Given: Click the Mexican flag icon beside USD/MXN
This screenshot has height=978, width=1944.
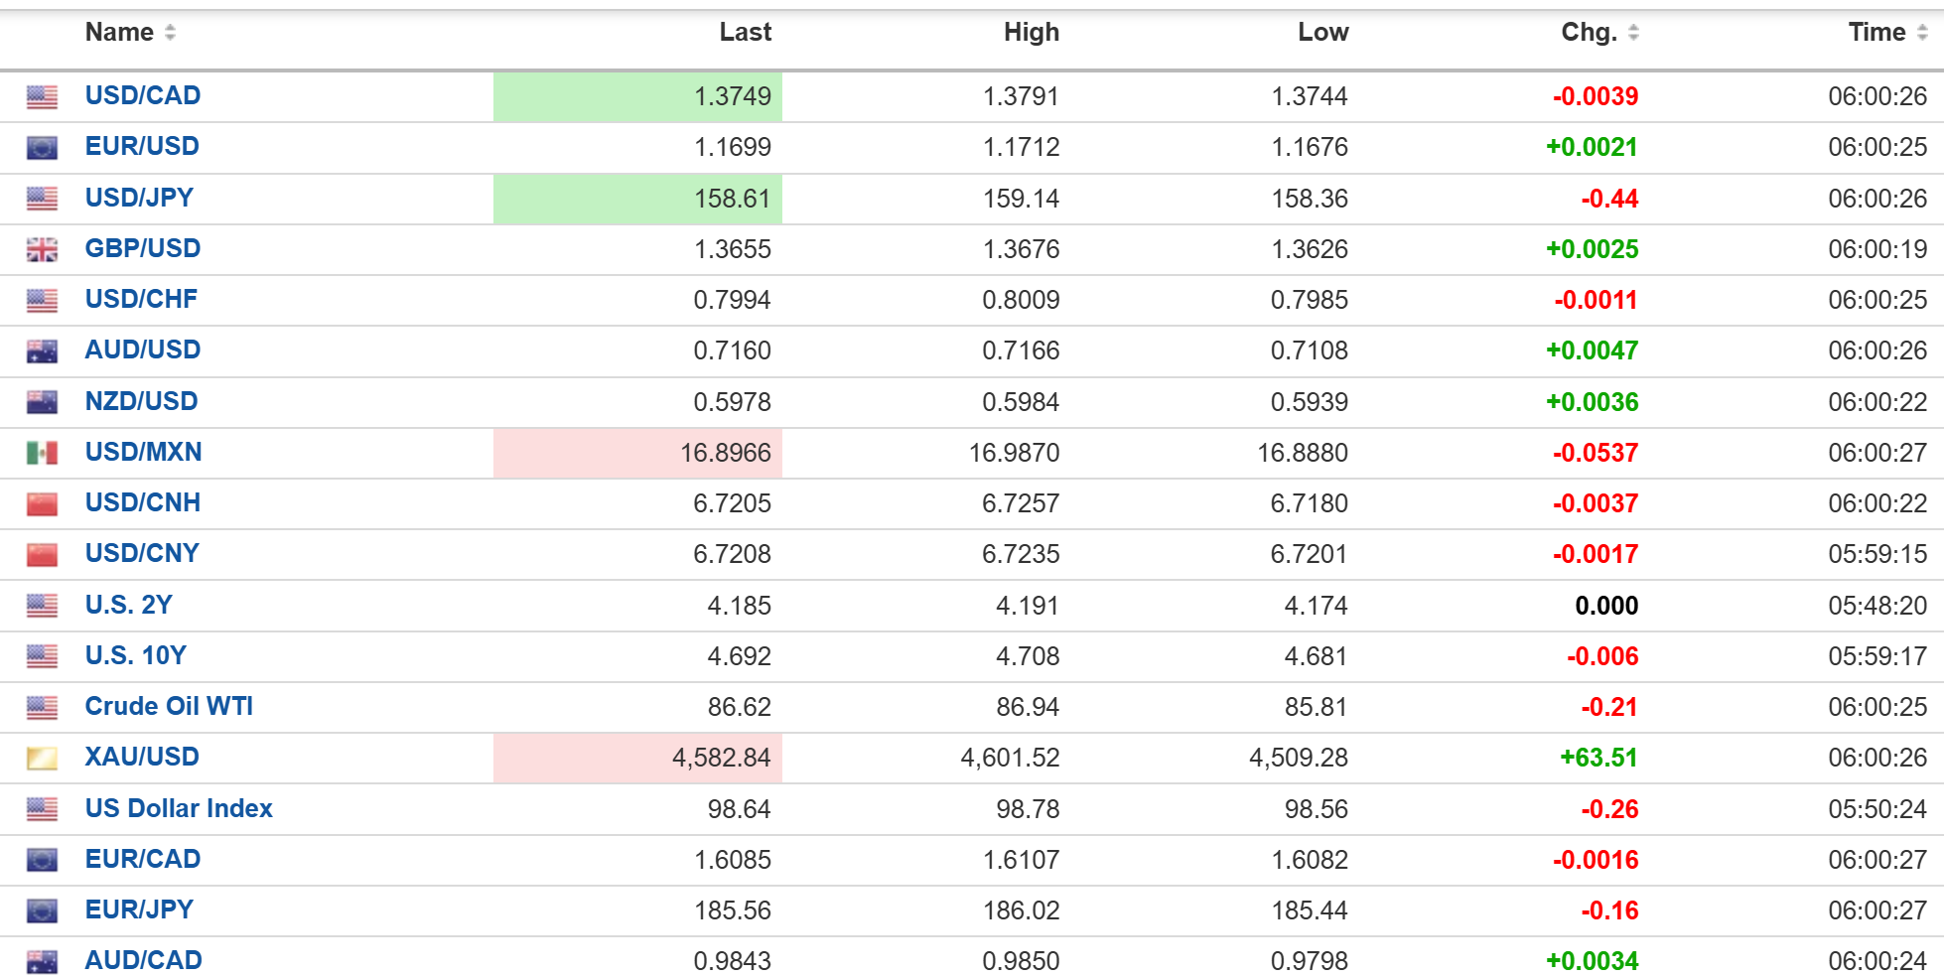Looking at the screenshot, I should (x=42, y=453).
